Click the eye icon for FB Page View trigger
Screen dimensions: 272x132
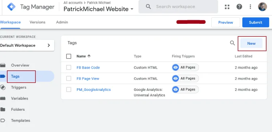click(x=175, y=79)
